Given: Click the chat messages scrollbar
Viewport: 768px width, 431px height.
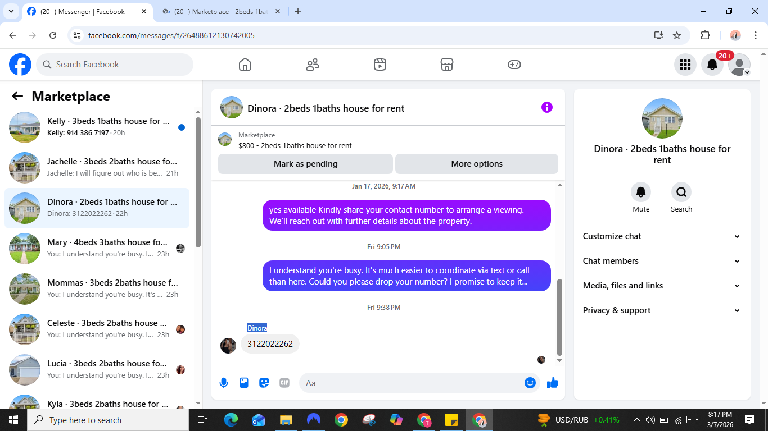Looking at the screenshot, I should coord(559,317).
